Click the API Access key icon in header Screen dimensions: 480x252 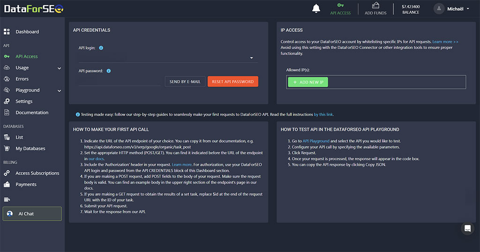340,5
